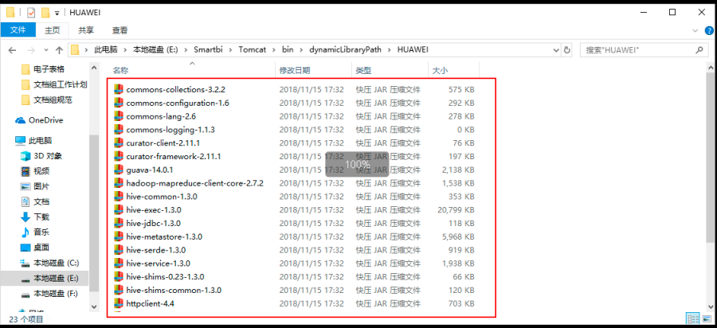Sort by 修改日期 column header
This screenshot has width=717, height=328.
(x=314, y=70)
